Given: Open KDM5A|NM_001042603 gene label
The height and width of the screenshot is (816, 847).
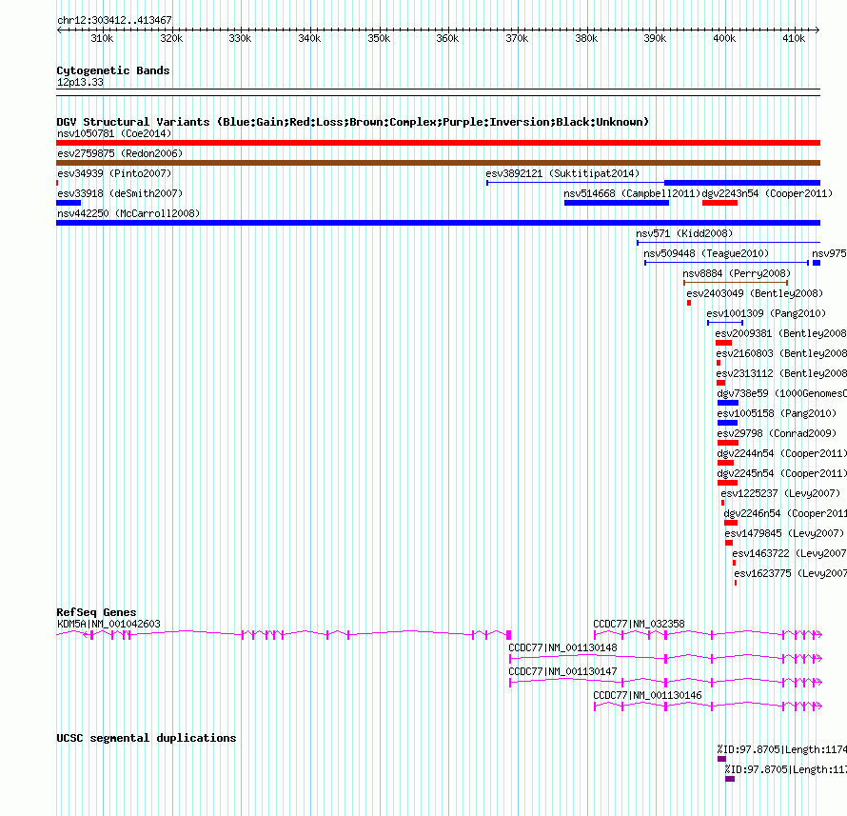Looking at the screenshot, I should pos(108,624).
